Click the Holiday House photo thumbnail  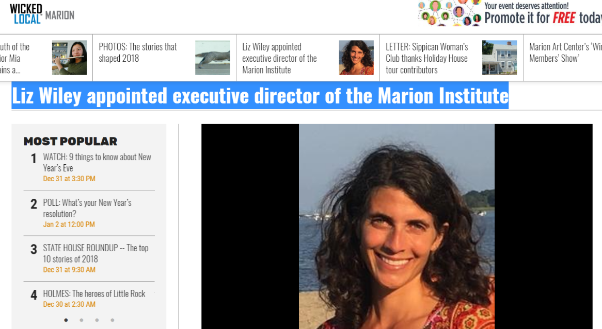coord(499,58)
